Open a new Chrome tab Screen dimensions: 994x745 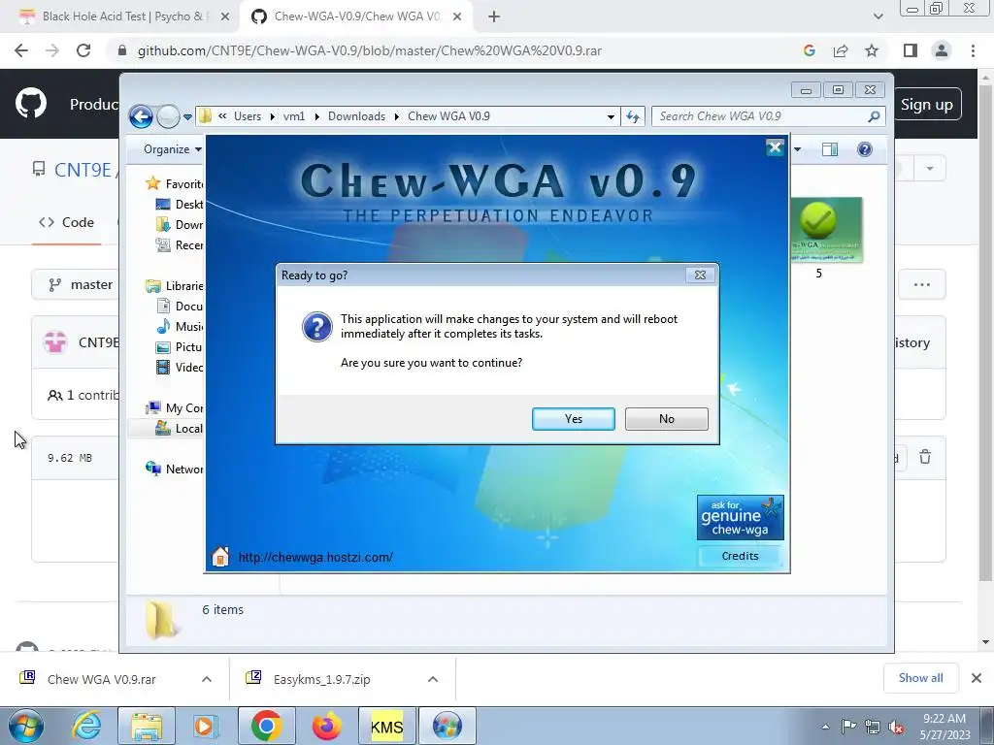coord(494,17)
